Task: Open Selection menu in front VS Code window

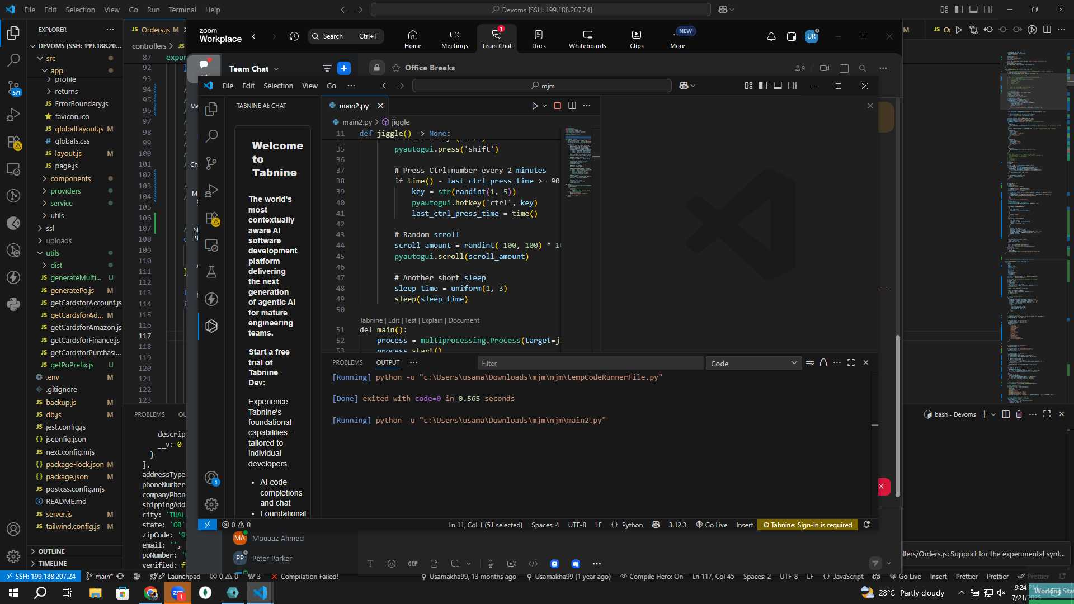Action: 278,86
